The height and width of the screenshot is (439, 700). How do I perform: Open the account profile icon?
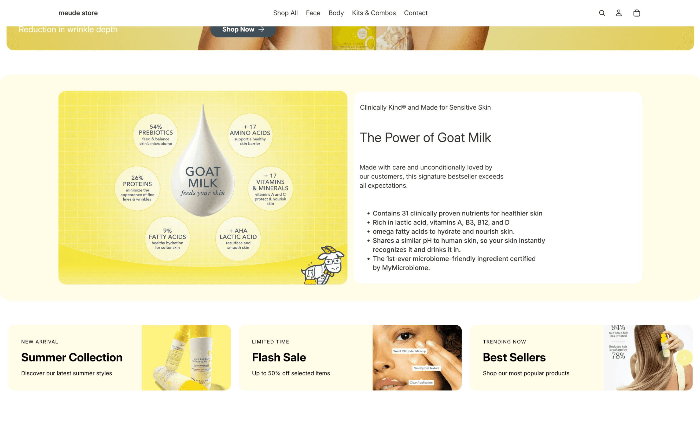[619, 13]
